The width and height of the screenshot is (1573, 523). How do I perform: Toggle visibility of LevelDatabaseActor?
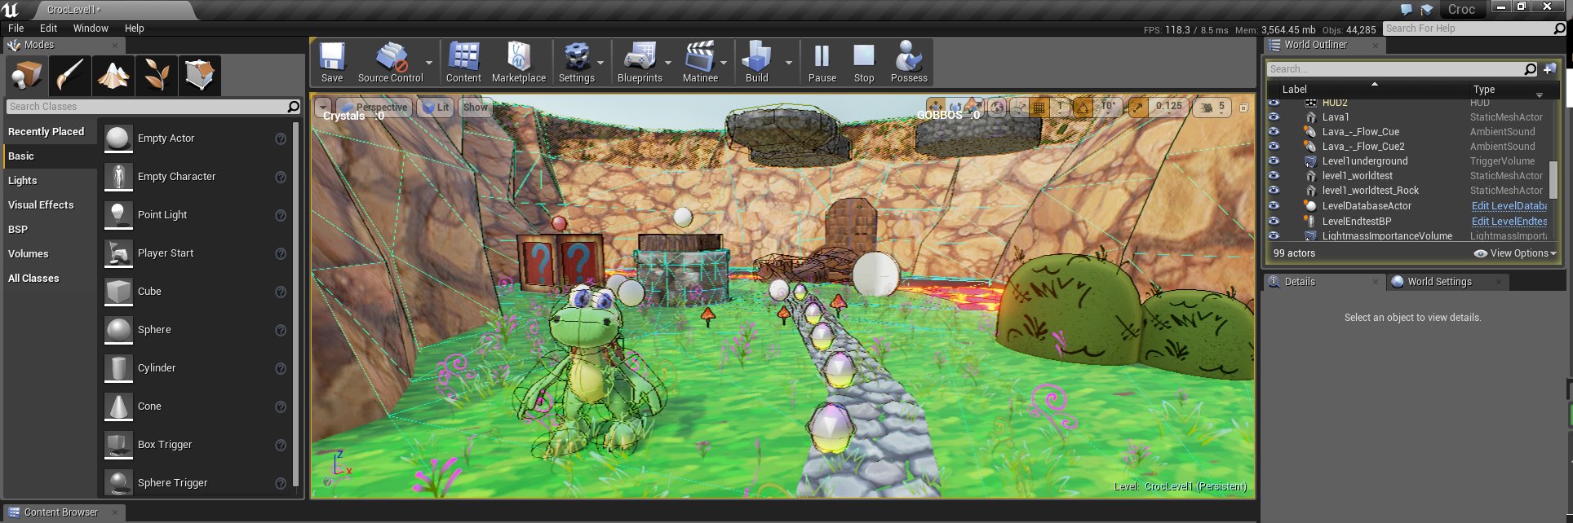1274,206
